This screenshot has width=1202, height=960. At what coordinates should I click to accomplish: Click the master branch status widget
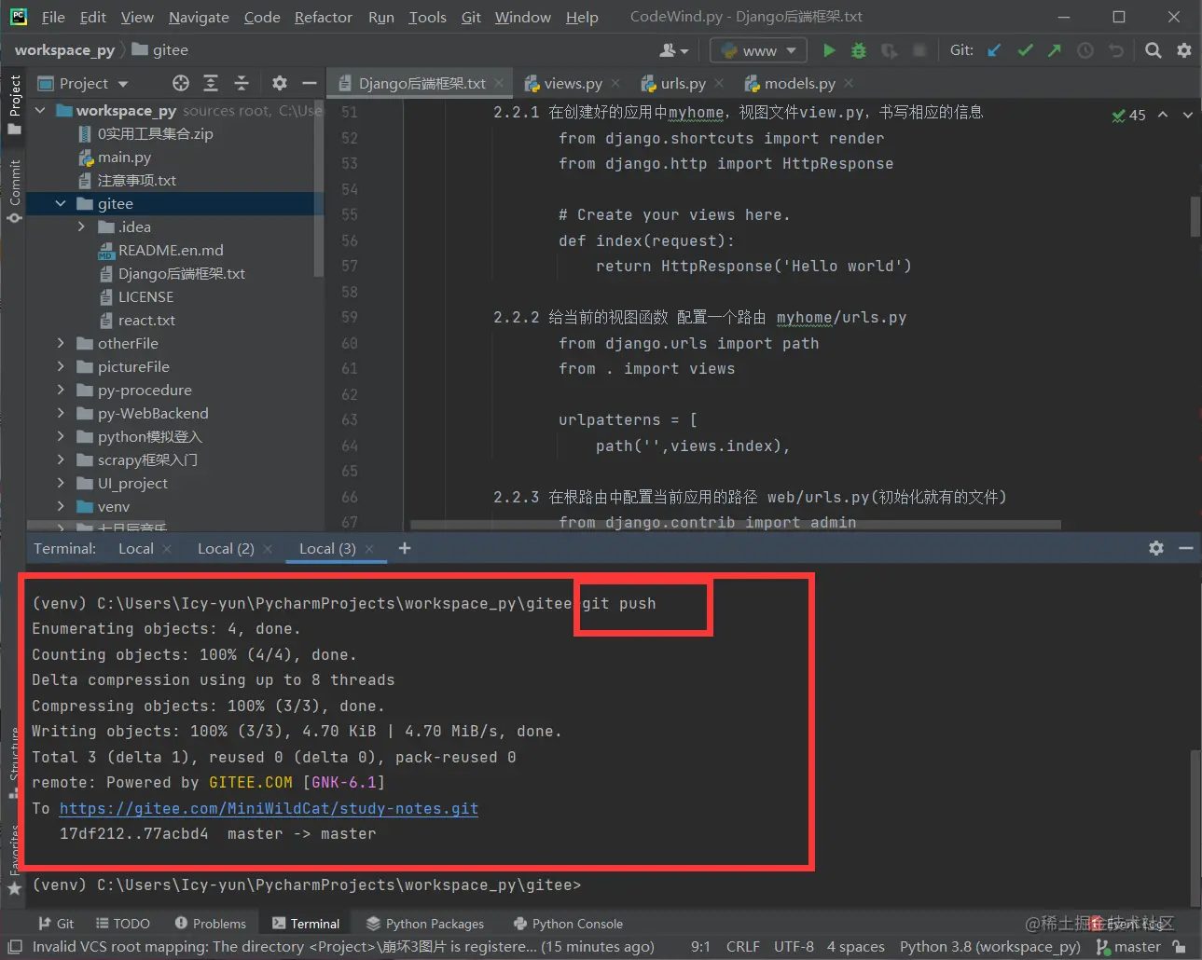pos(1129,947)
